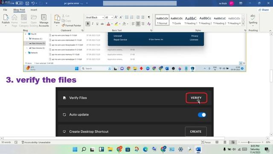The height and width of the screenshot is (154, 273).
Task: Open the File menu
Action: [5, 10]
